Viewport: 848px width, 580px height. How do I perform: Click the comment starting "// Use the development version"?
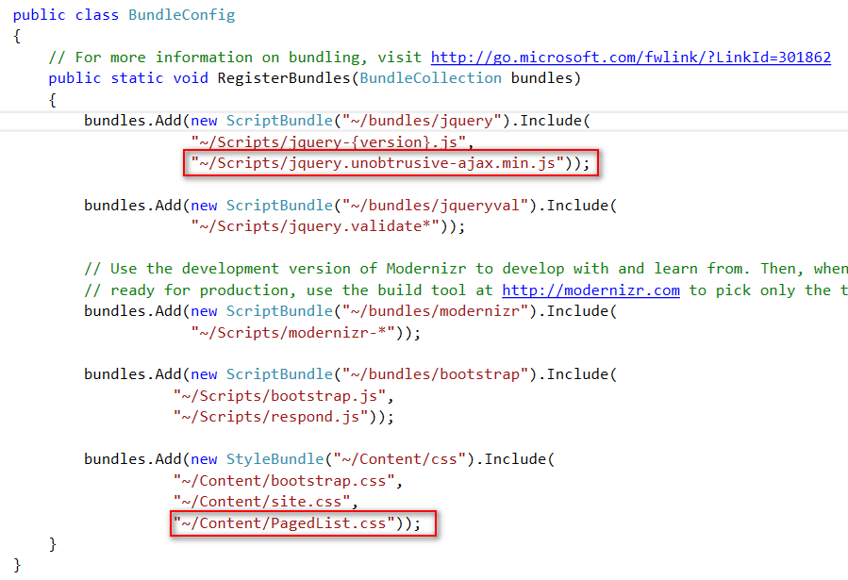pos(466,269)
